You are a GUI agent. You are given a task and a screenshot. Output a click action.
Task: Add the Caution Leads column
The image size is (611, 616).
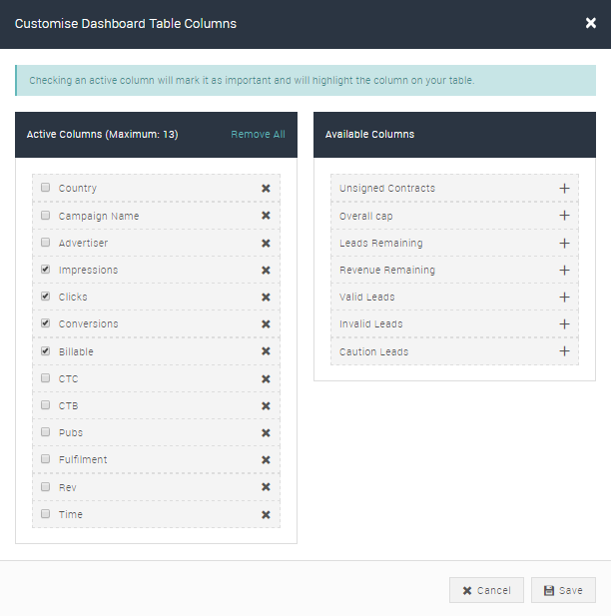(564, 351)
